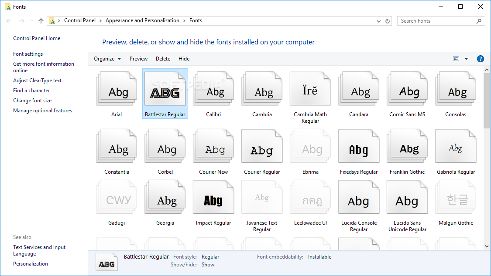Select the Consolas font icon
The width and height of the screenshot is (491, 276).
(x=456, y=88)
